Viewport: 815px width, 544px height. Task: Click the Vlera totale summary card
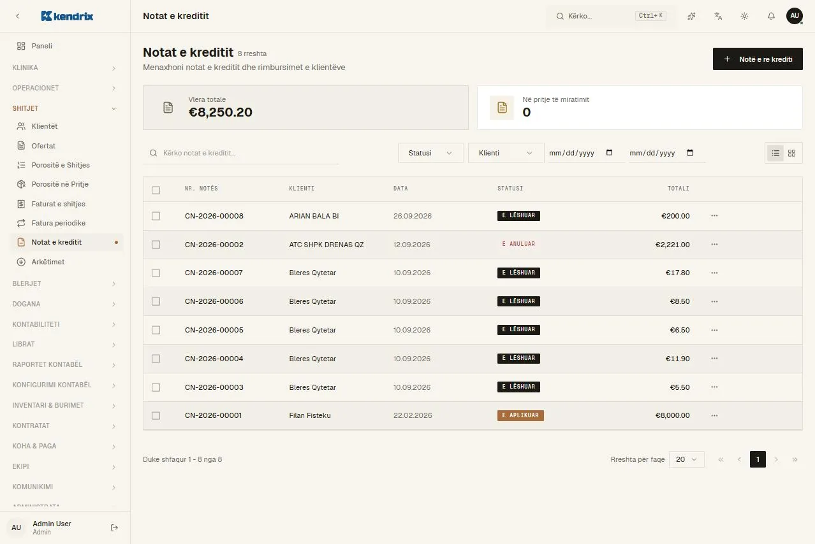click(305, 108)
